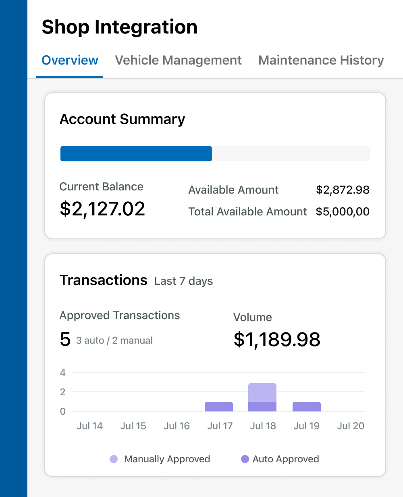Click the Available Amount label
This screenshot has height=497, width=403.
coord(233,190)
